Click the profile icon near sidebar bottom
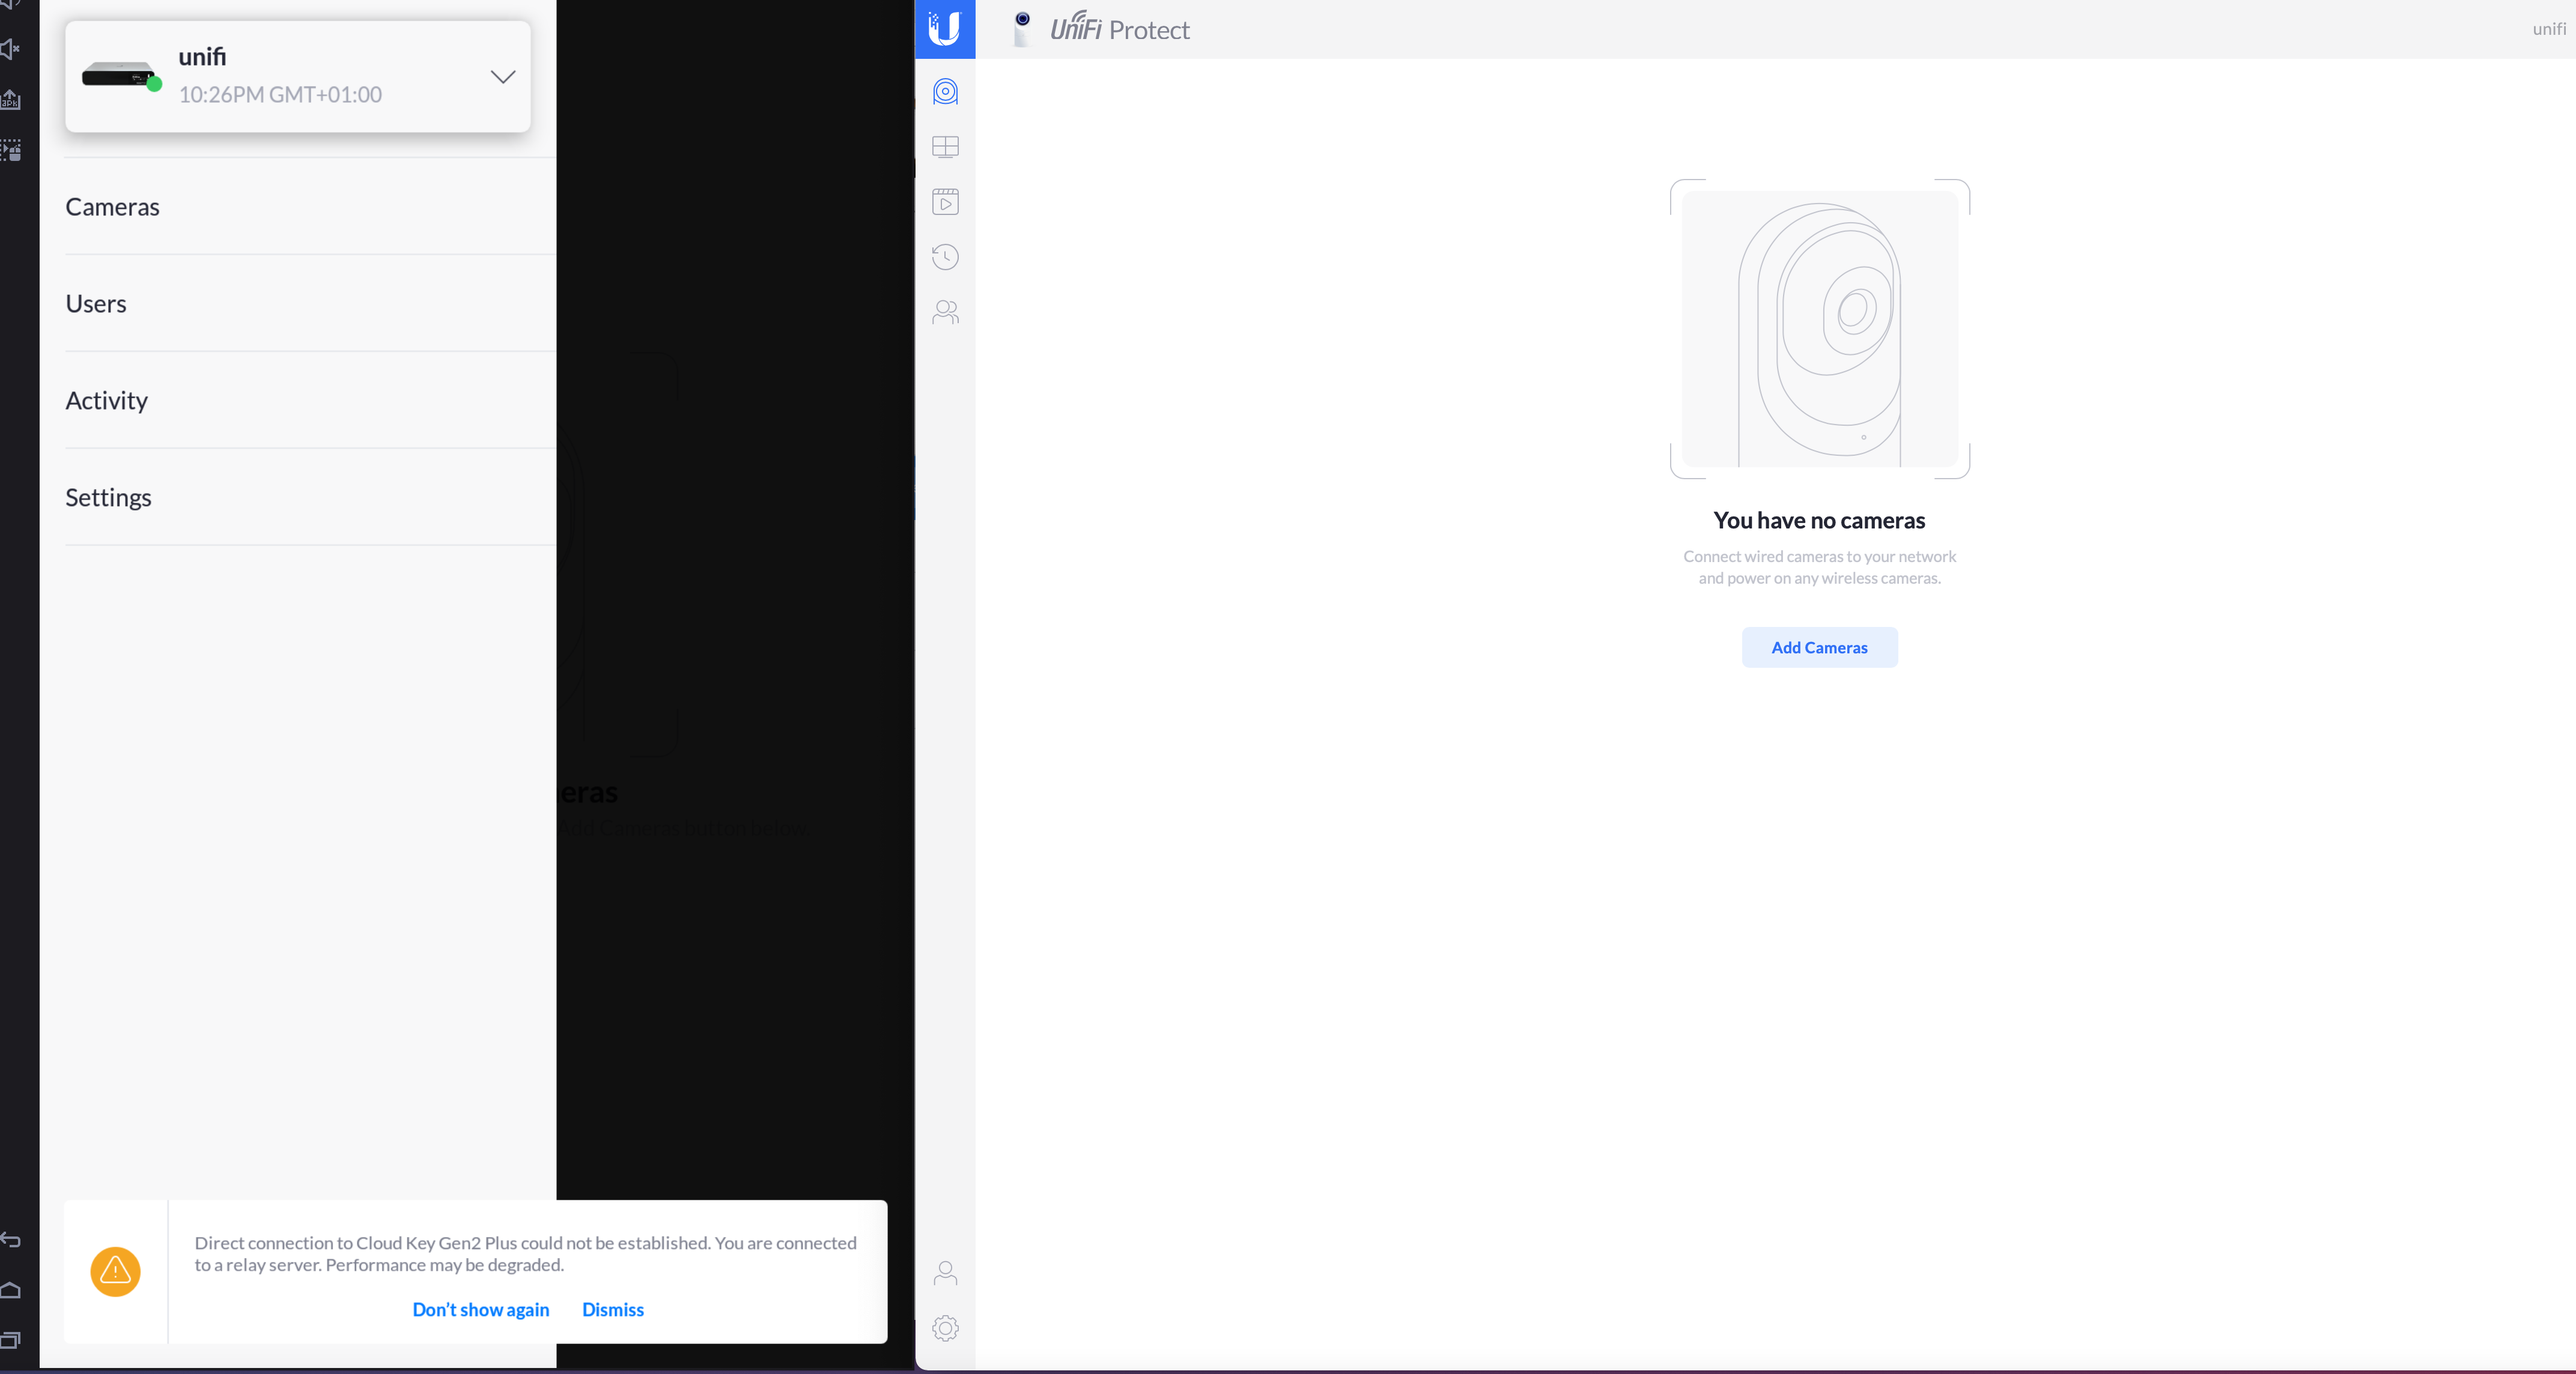Image resolution: width=2576 pixels, height=1374 pixels. [x=945, y=1273]
